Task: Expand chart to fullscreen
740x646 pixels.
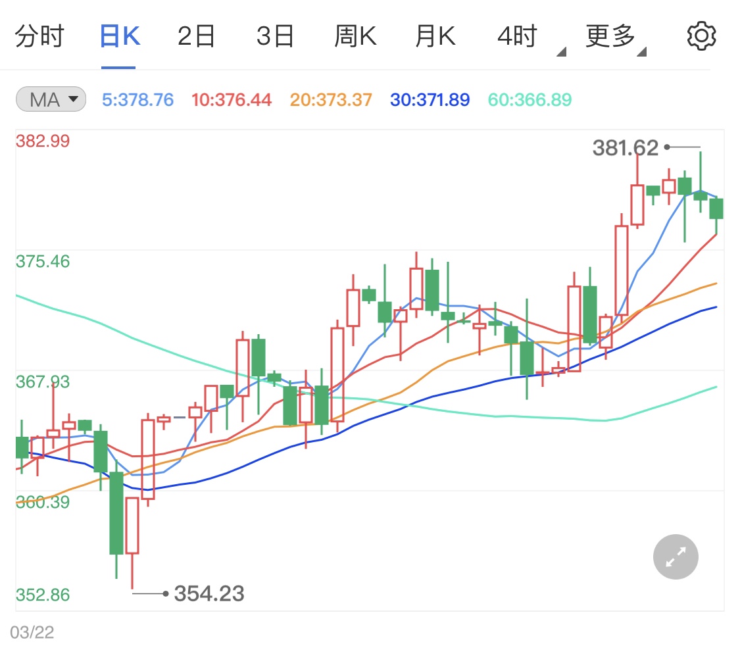Action: tap(676, 557)
